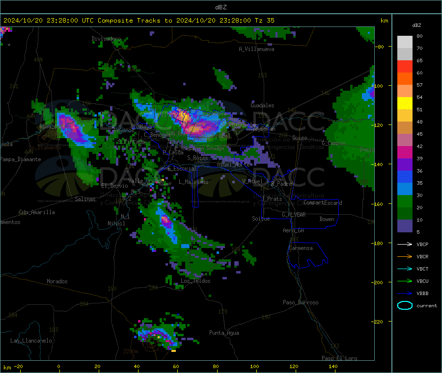Viewport: 442px width, 373px height.
Task: Click the cyan VBCT arrow legend icon
Action: tap(405, 269)
